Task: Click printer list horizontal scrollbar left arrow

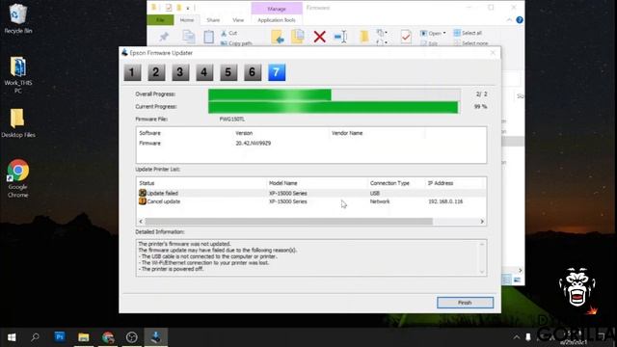Action: (141, 222)
